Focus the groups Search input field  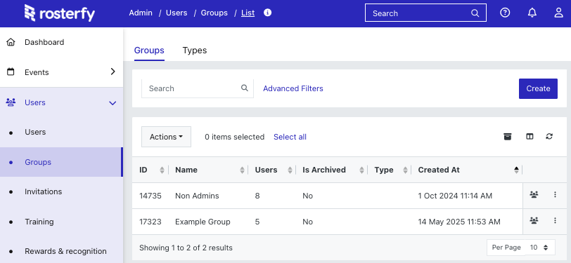coord(198,88)
